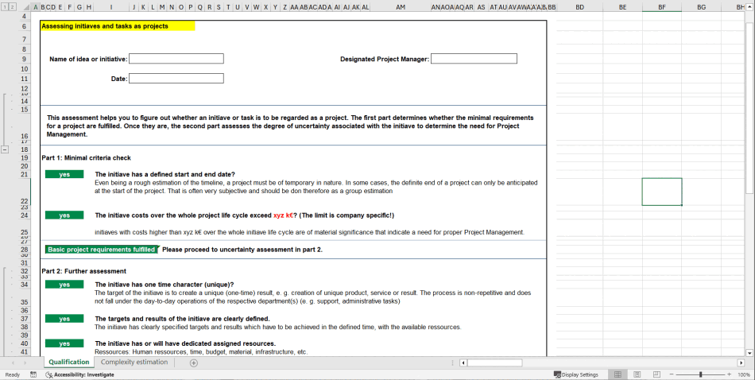Select the Qualification sheet tab
Screen dimensions: 755x380
(68, 363)
